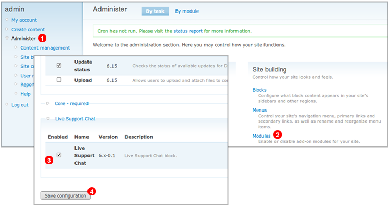Open the Modules link
Screen dimensions: 390x208
tap(261, 136)
